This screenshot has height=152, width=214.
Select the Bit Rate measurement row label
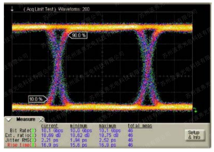19,130
